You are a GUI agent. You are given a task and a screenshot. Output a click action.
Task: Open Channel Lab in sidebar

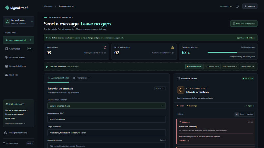(x=19, y=49)
